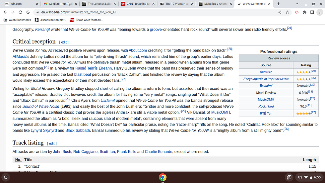Viewport: 325px width, 183px height.
Task: Open the Frank Bello link
Action: click(127, 152)
